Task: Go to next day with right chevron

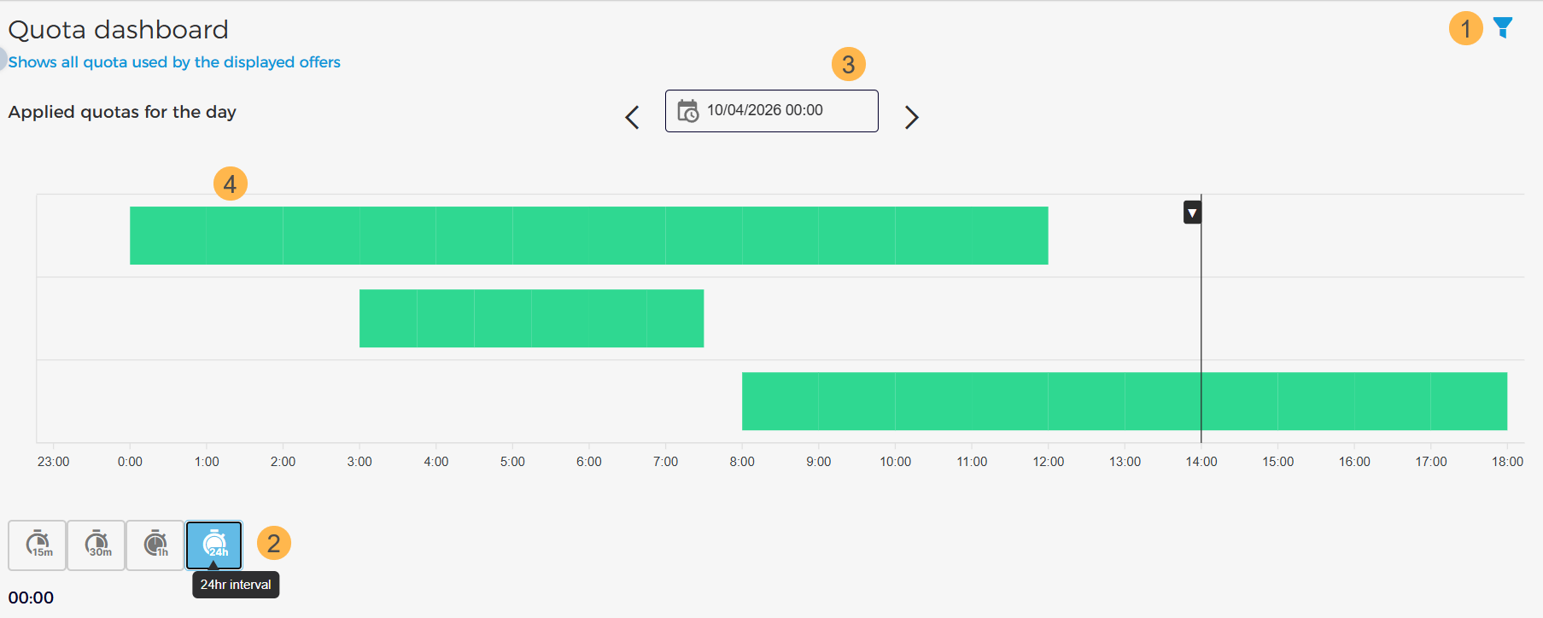Action: click(911, 117)
